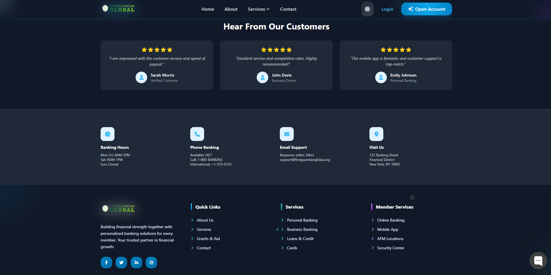
Task: Click the Email Support envelope icon
Action: click(x=287, y=134)
